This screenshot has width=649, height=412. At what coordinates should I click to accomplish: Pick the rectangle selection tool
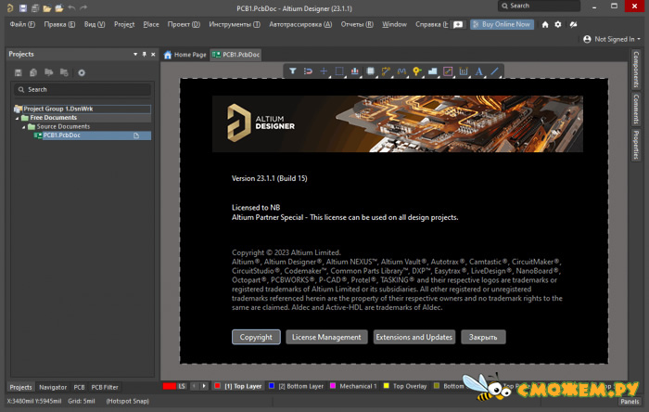339,71
